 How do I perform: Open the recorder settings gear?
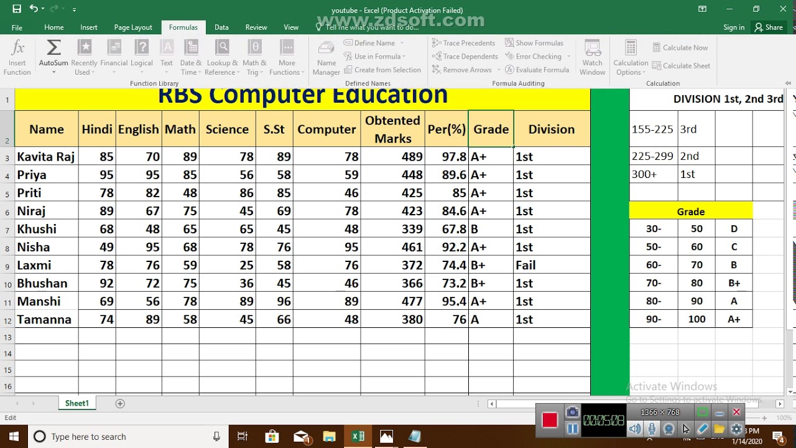click(736, 429)
